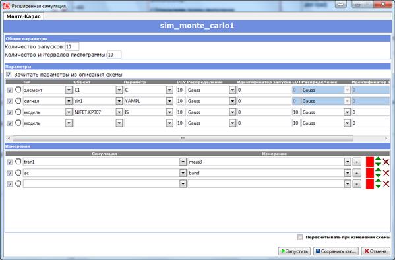This screenshot has height=260, width=395.
Task: Expand the sin1 object dropdown
Action: [x=119, y=101]
